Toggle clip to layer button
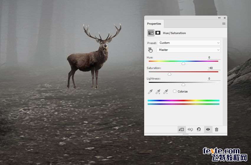The width and height of the screenshot is (251, 165). (x=181, y=129)
